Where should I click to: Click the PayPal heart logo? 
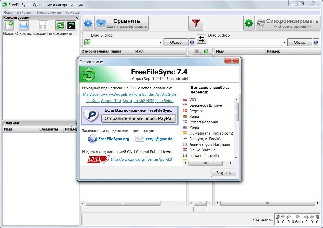(91, 116)
